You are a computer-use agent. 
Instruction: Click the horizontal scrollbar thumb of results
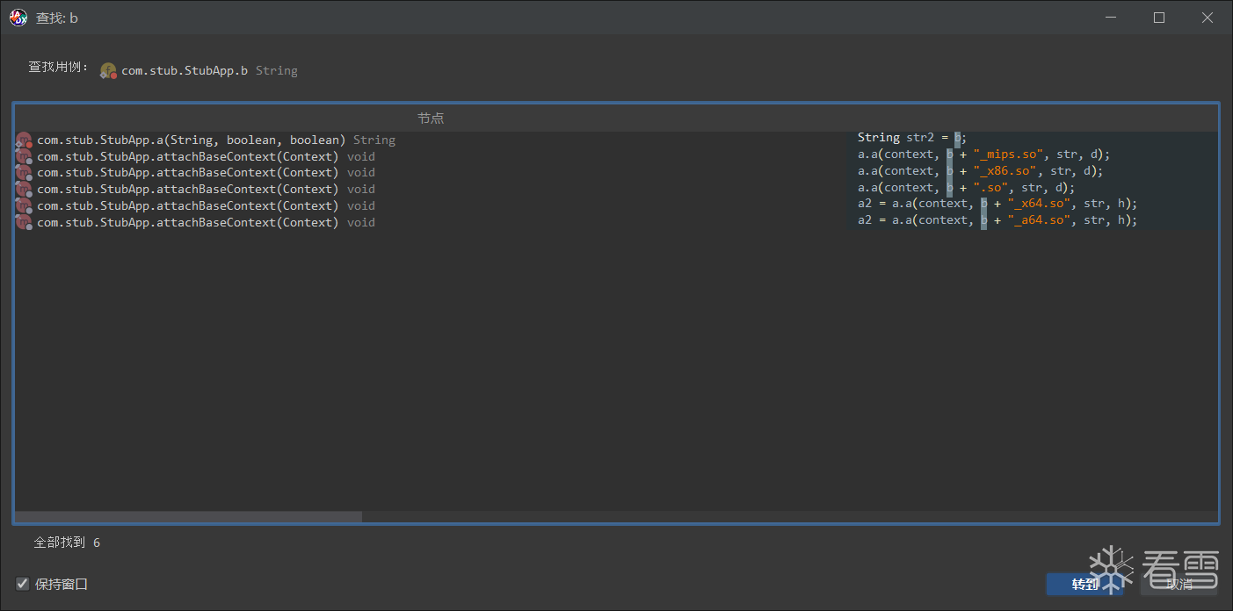pyautogui.click(x=188, y=517)
